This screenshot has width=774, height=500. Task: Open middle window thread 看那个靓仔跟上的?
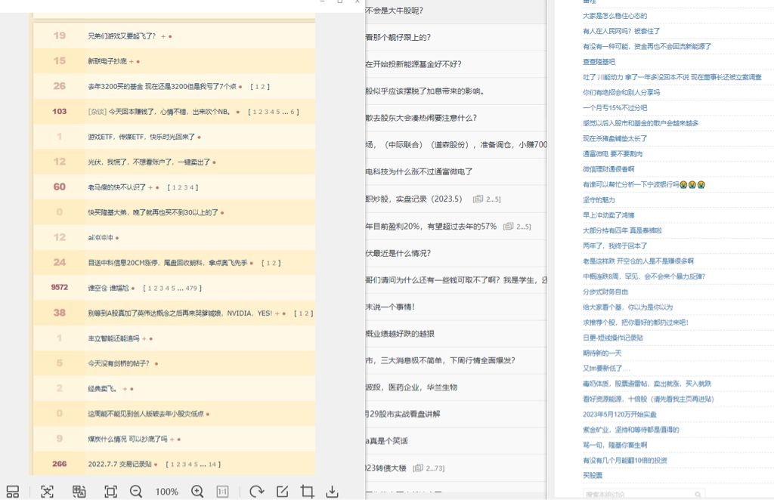point(398,37)
